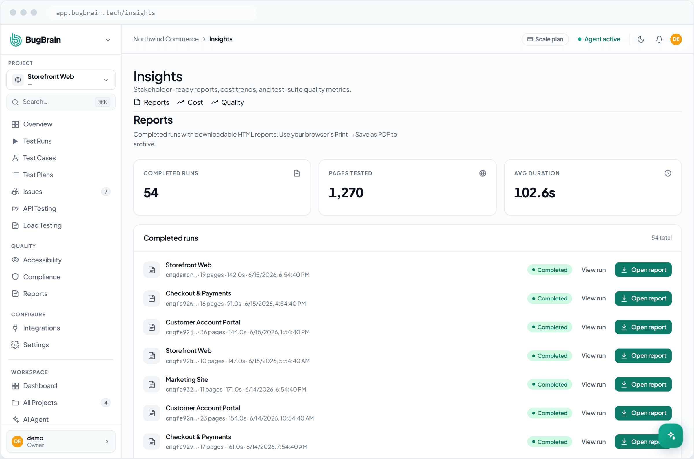The height and width of the screenshot is (459, 694).
Task: Click the Issues count badge 7
Action: (x=106, y=192)
